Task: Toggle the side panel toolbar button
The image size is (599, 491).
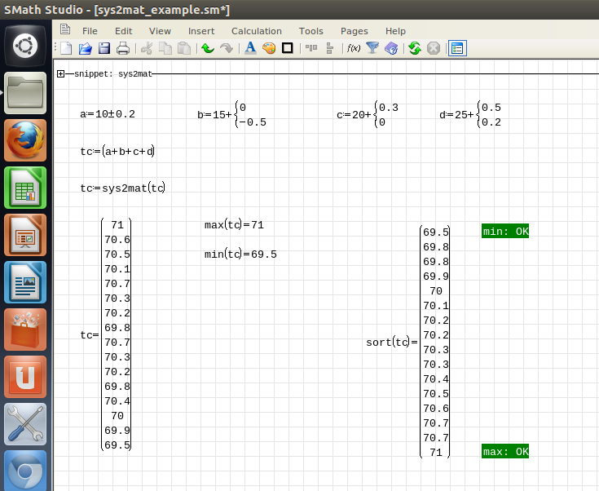Action: (457, 48)
